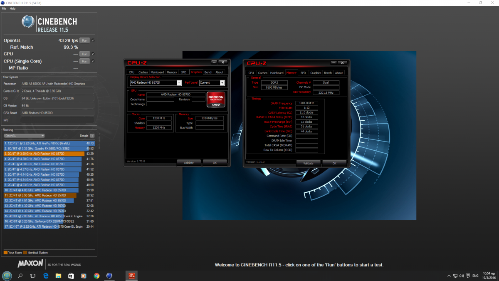The height and width of the screenshot is (281, 499).
Task: Select your score ranking row 43.29
Action: pos(49,154)
